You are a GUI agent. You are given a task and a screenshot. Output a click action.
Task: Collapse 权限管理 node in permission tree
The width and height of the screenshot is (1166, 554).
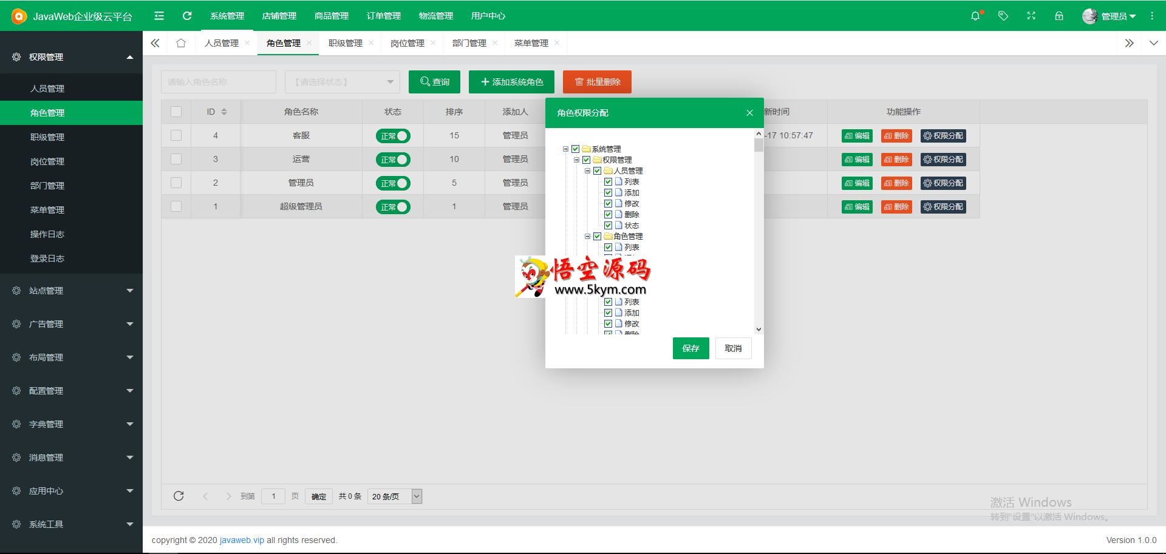tap(577, 160)
